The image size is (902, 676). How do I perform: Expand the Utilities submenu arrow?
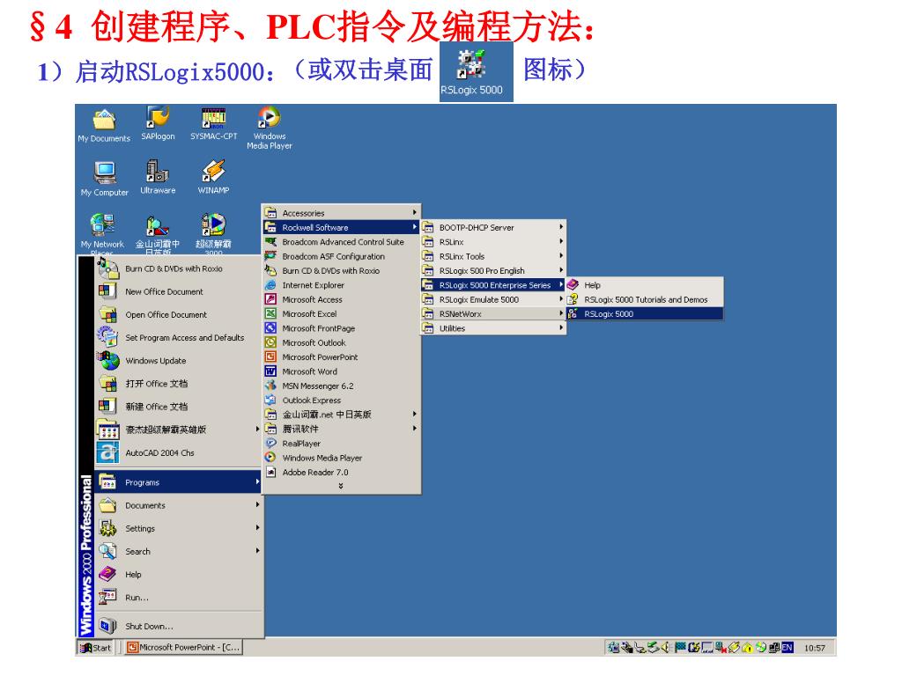(x=561, y=327)
